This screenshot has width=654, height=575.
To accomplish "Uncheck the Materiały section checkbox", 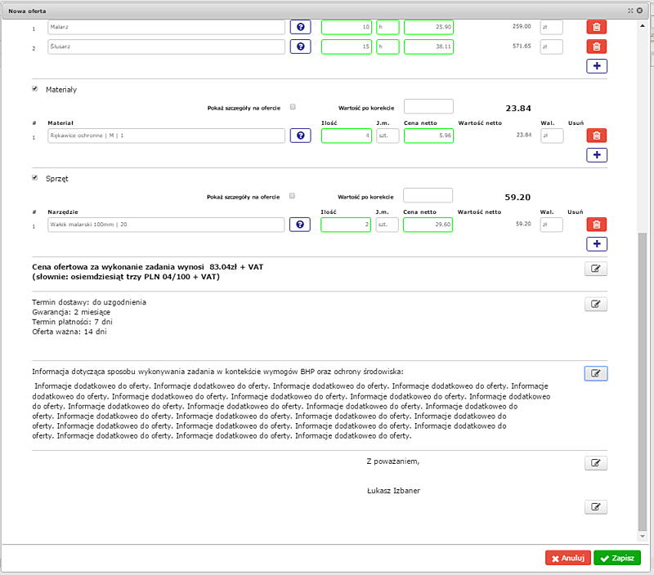I will pos(35,88).
